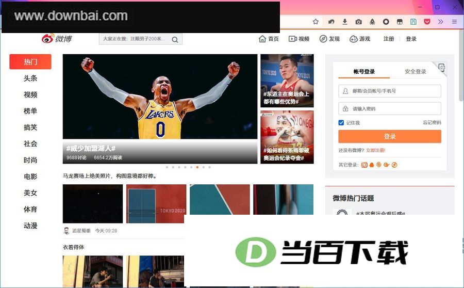The height and width of the screenshot is (288, 464).
Task: Switch to 帐号登录 tab
Action: 364,71
